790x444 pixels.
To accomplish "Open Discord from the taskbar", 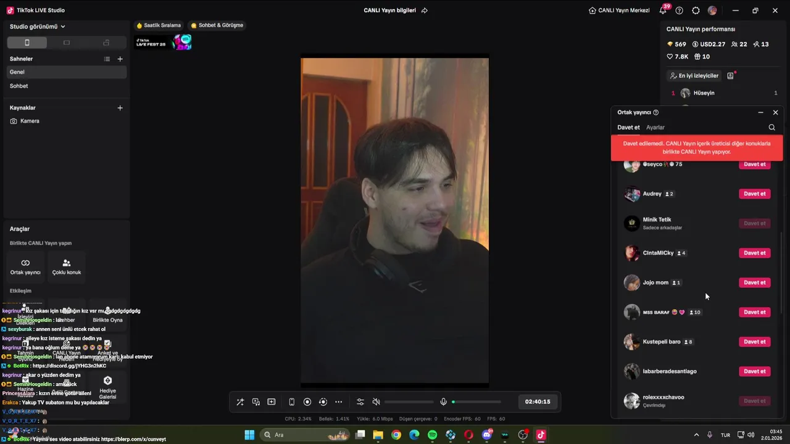I will 487,435.
